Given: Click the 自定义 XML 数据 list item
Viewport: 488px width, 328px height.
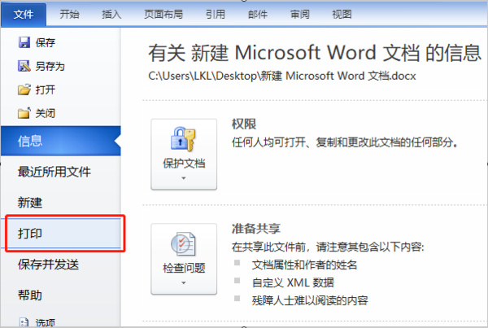Looking at the screenshot, I should pyautogui.click(x=293, y=282).
